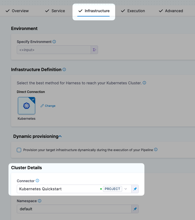Click the Infrastructure Definition info icon
195x220 pixels.
pos(64,69)
